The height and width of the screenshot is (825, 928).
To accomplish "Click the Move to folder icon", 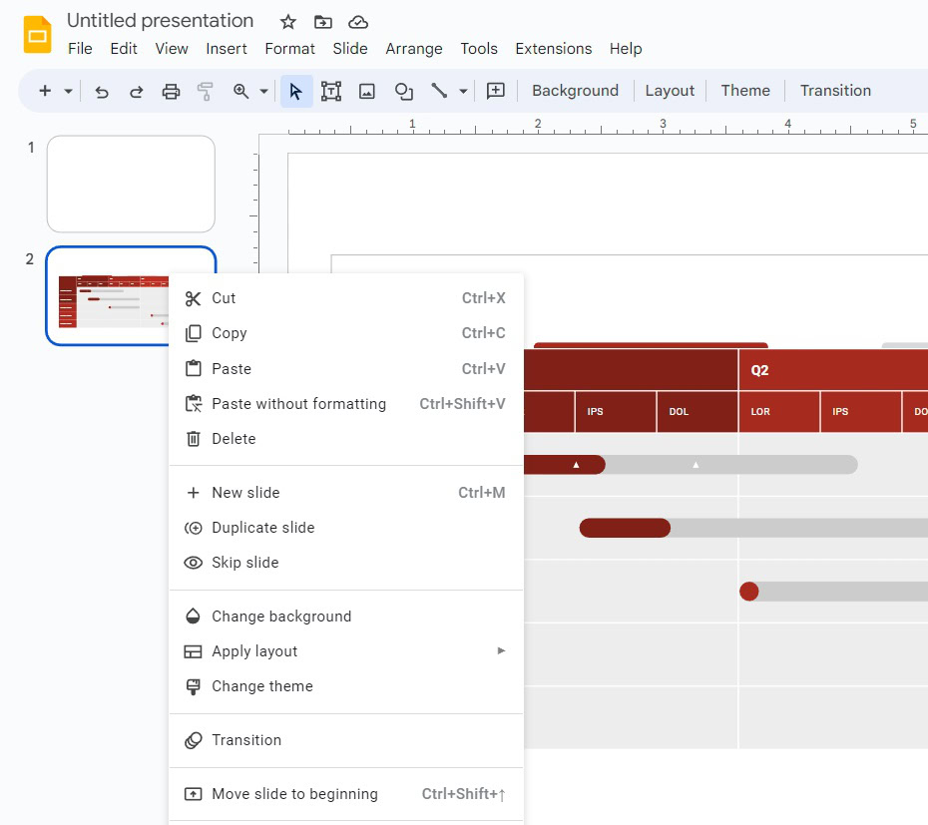I will pyautogui.click(x=322, y=22).
